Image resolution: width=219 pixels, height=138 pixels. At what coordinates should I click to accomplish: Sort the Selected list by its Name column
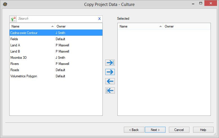pyautogui.click(x=140, y=26)
